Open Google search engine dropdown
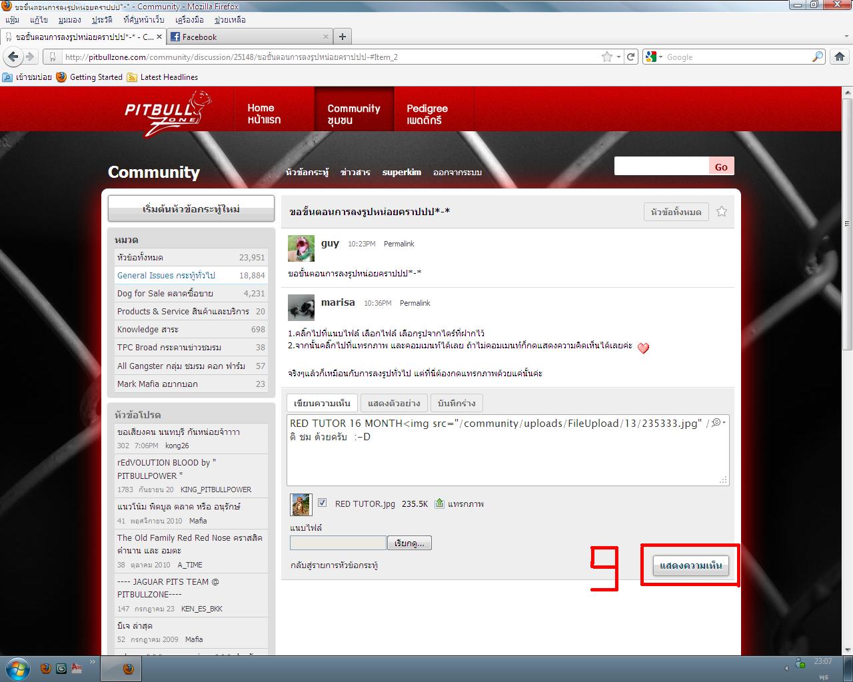Screen dimensions: 853x682 click(x=653, y=57)
